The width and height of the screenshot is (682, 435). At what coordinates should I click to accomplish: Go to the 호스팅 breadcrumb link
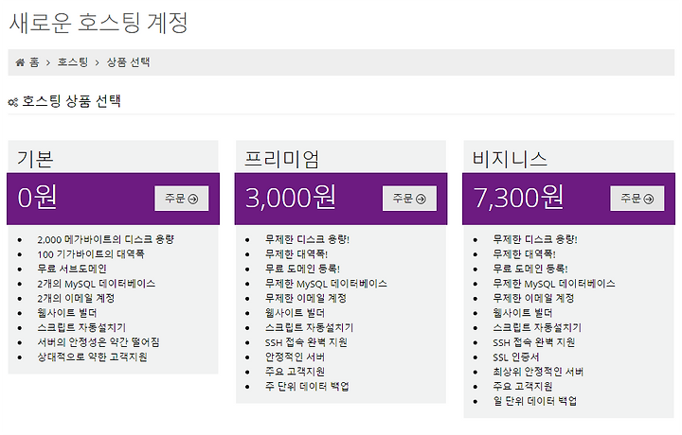[x=73, y=62]
